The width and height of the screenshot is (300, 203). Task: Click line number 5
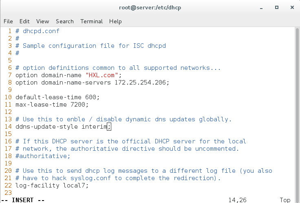point(10,60)
